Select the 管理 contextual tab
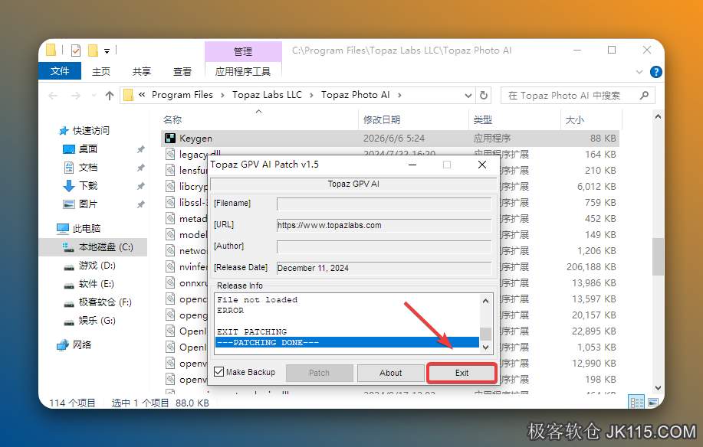Image resolution: width=703 pixels, height=447 pixels. click(x=243, y=51)
